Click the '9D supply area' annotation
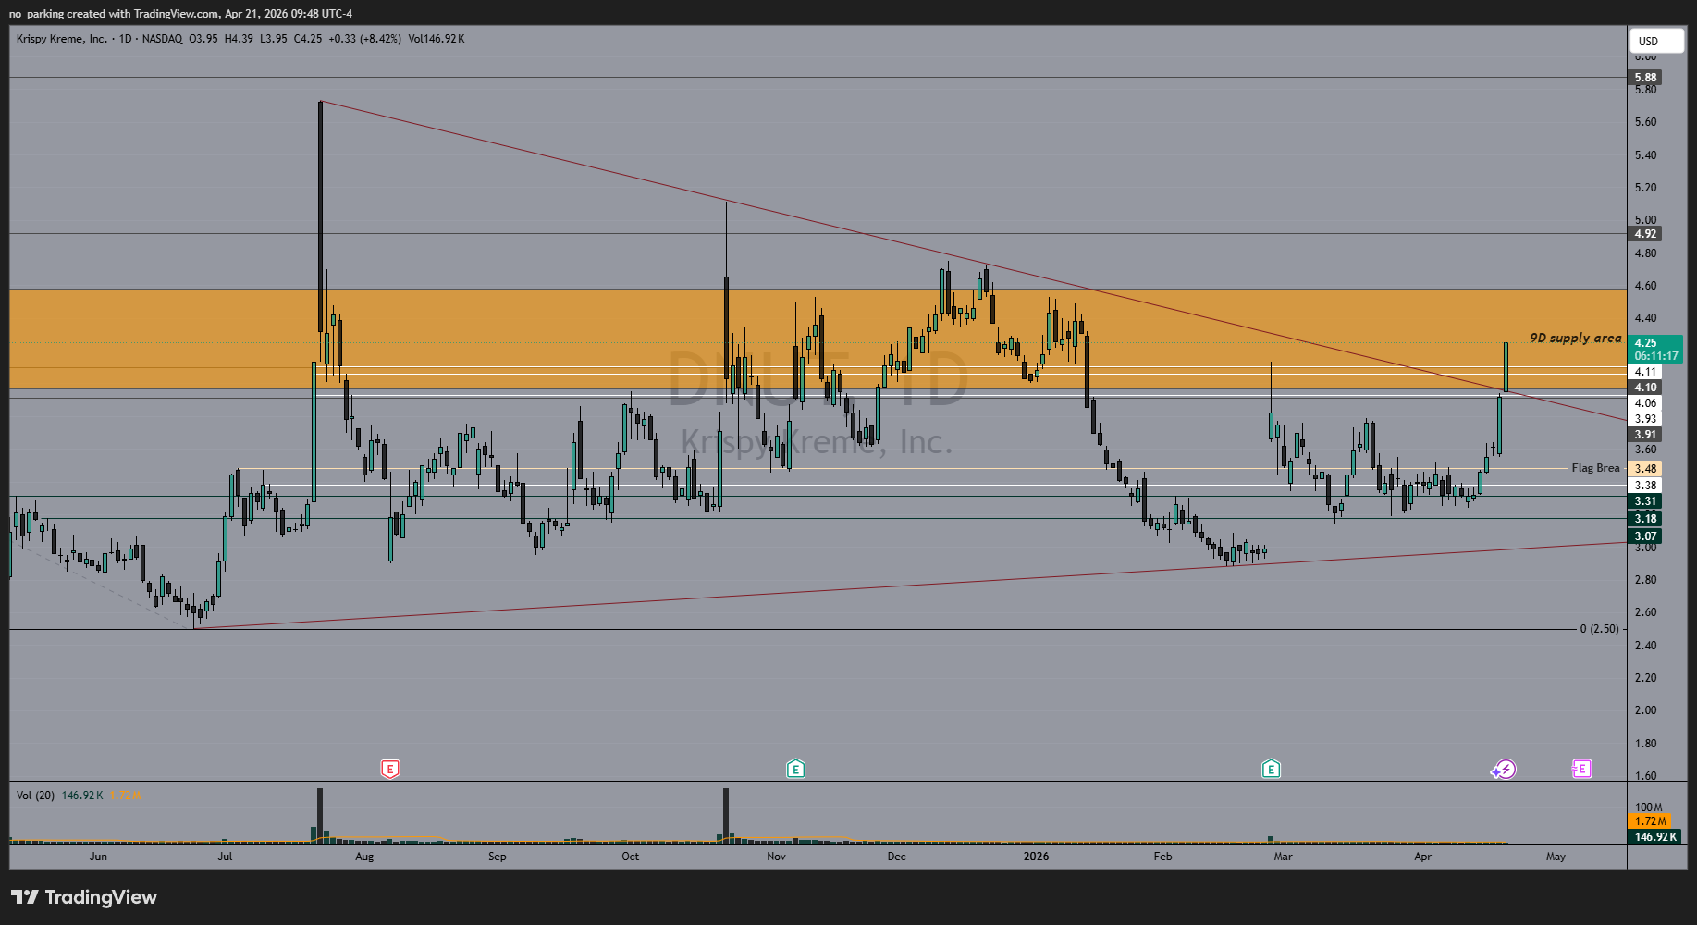 [1575, 339]
